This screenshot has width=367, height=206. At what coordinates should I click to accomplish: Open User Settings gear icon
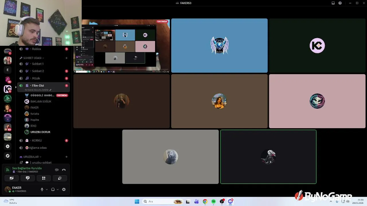[64, 189]
